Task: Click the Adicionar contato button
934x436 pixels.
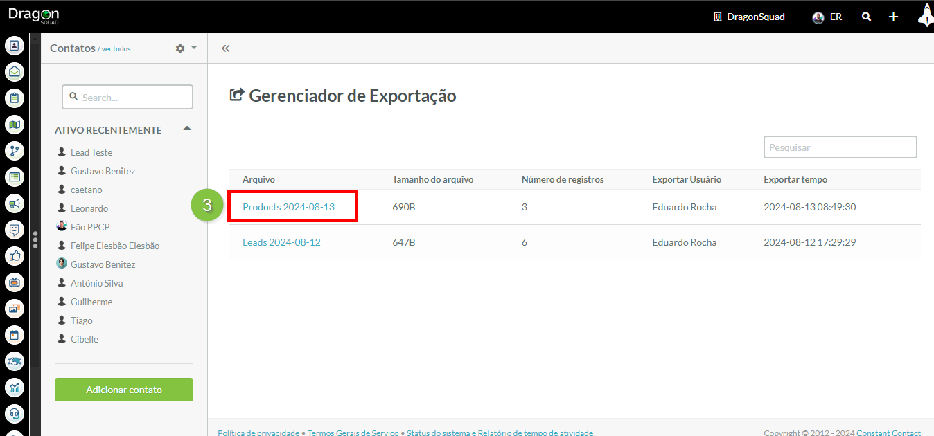Action: [124, 390]
